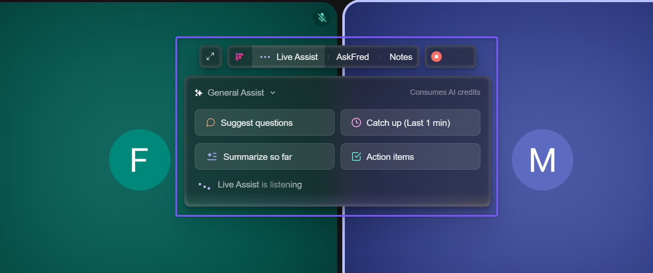
Task: Click the Summarize so far button
Action: [265, 156]
